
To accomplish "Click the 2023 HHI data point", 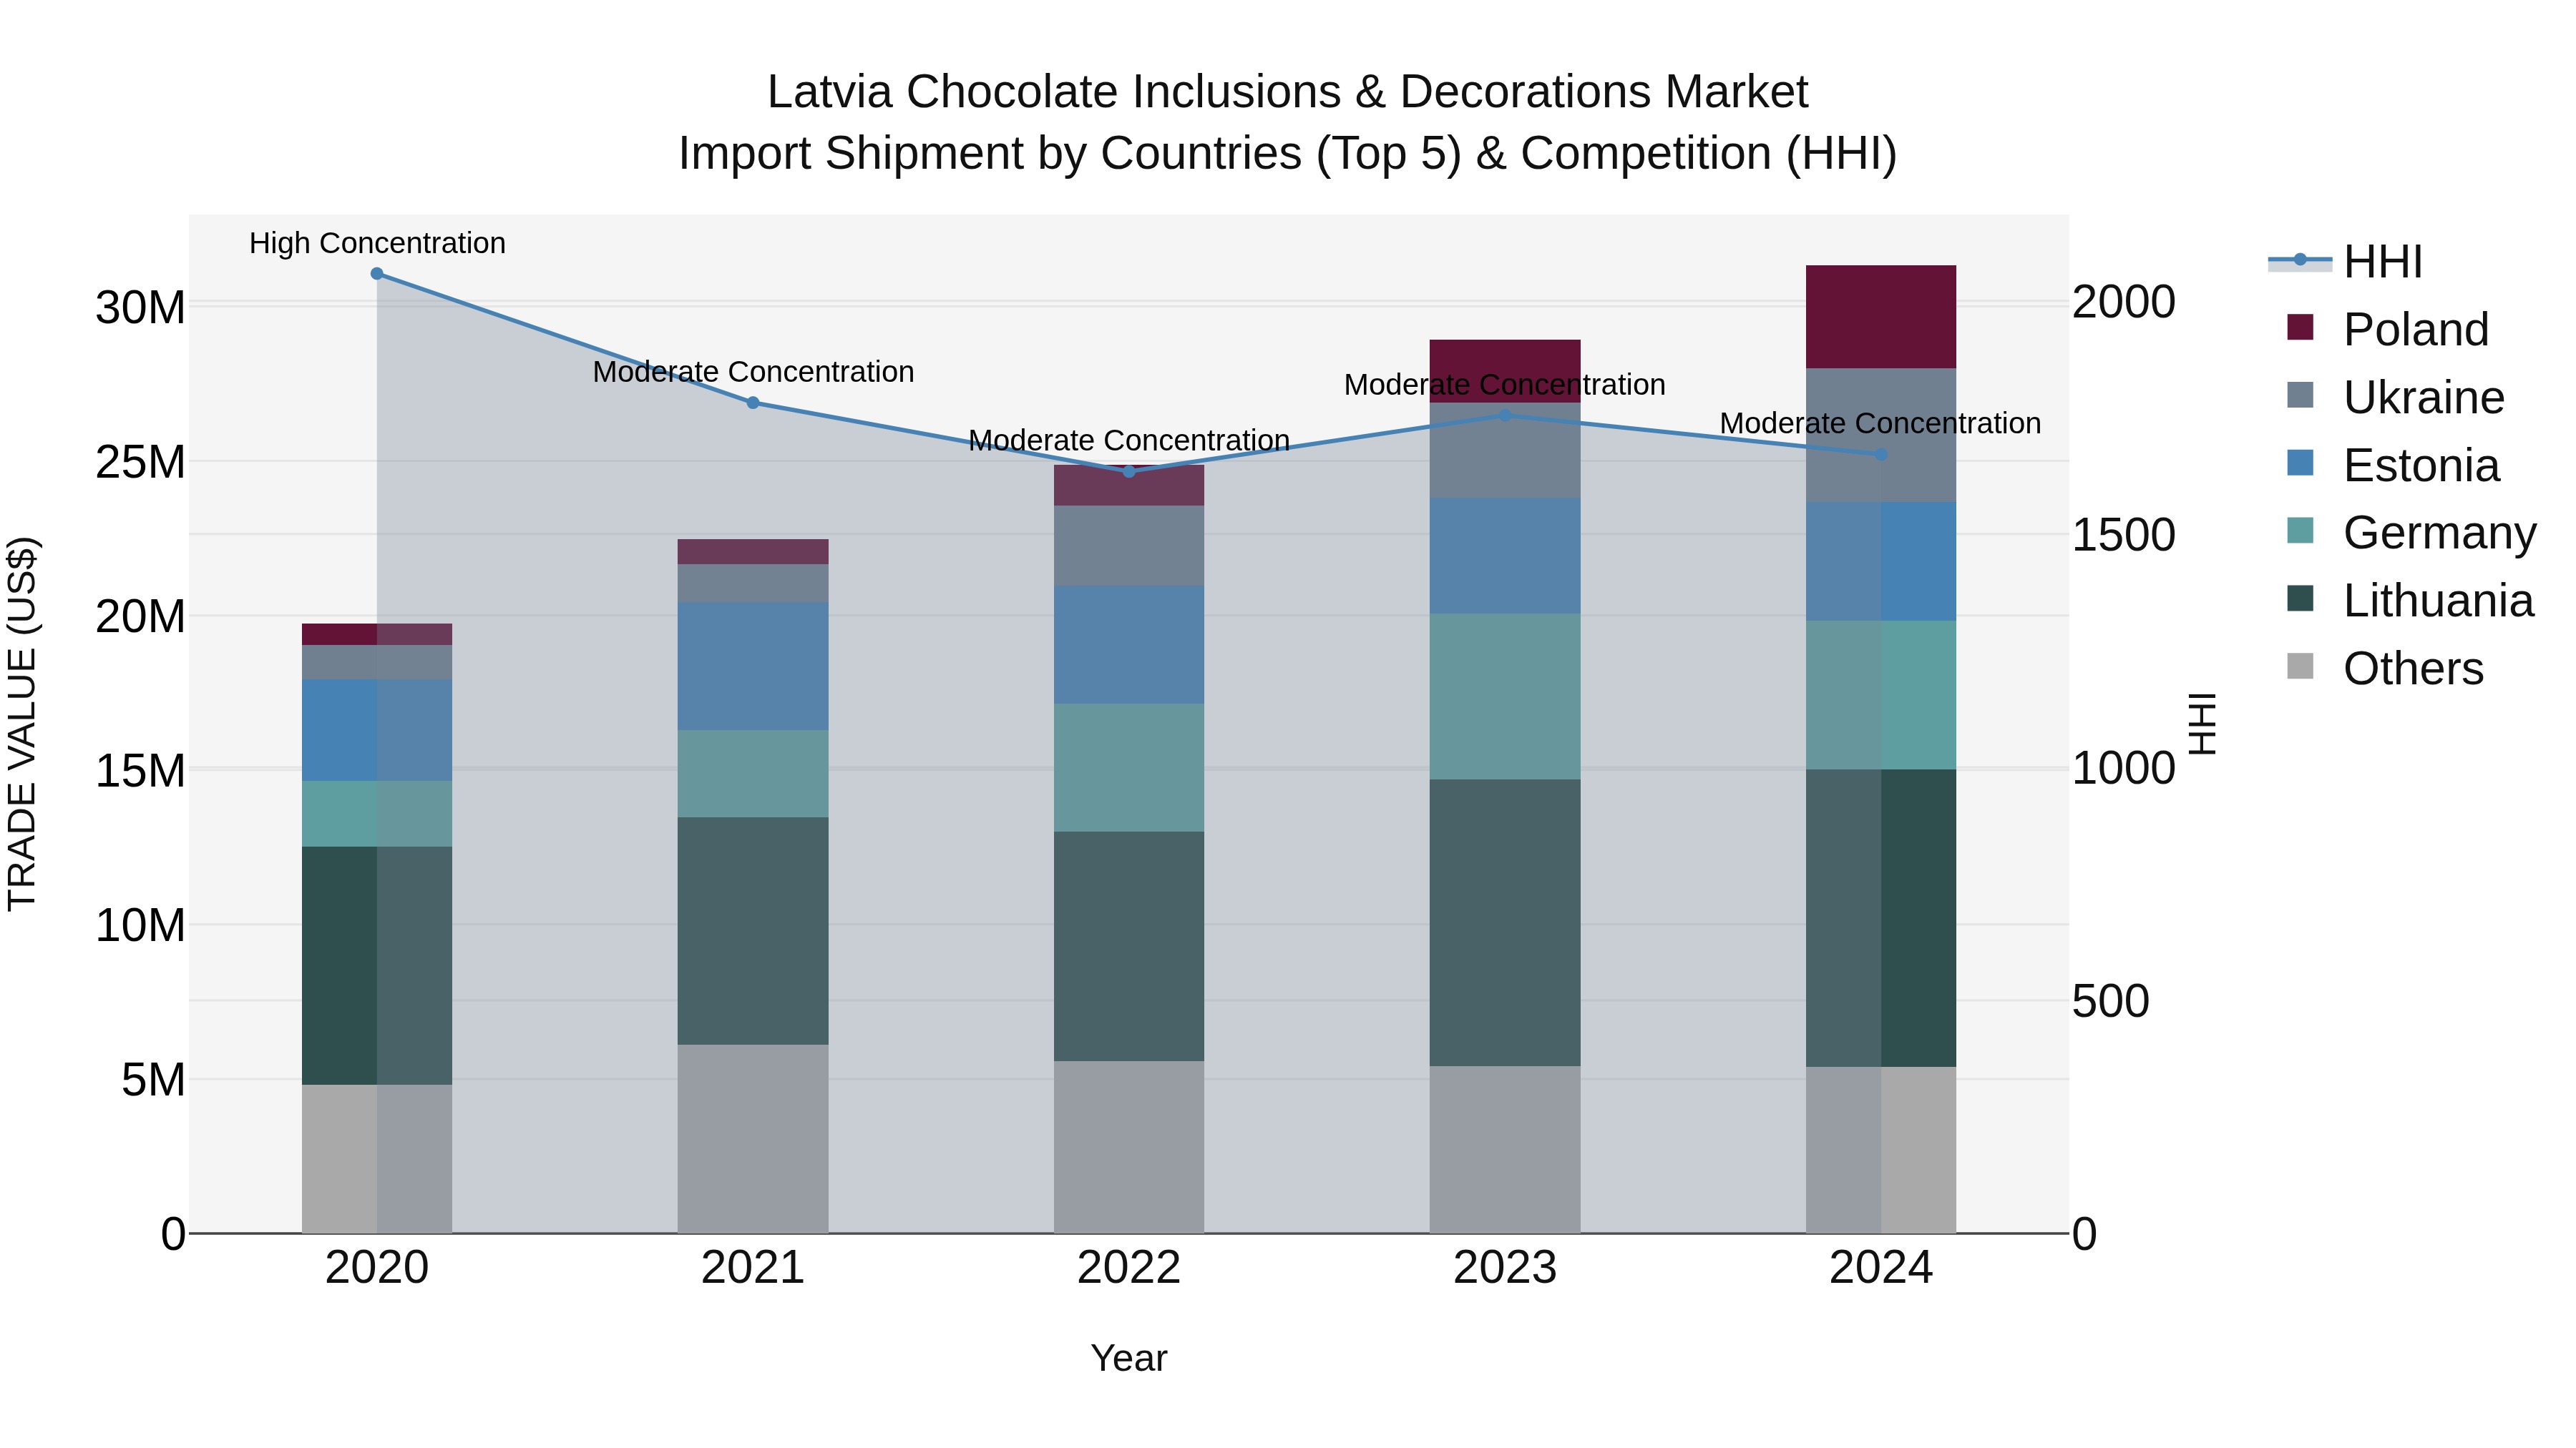I will point(1505,415).
